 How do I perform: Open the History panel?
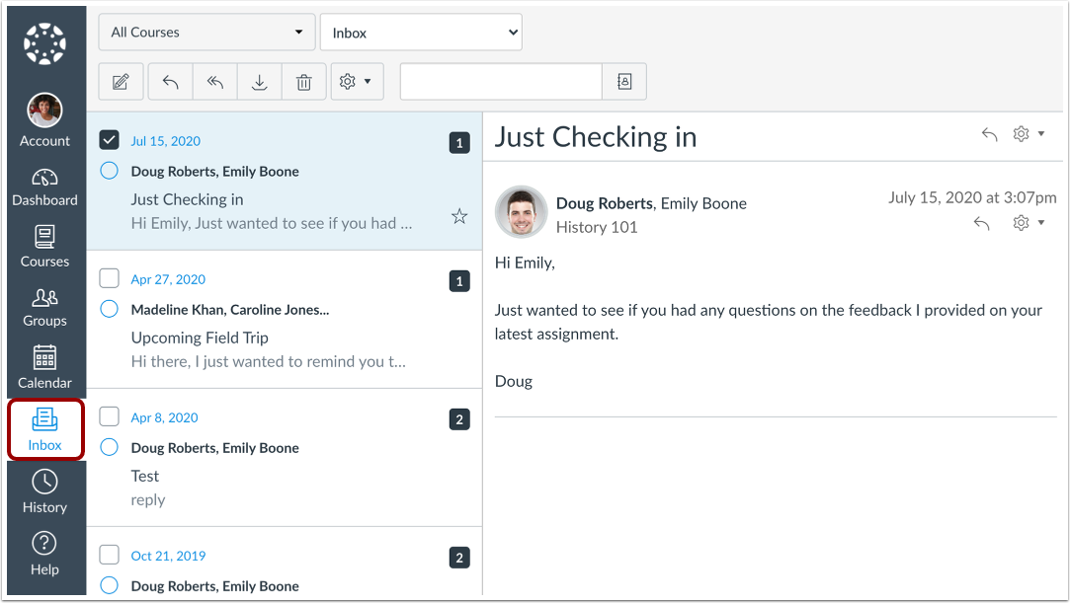[44, 491]
